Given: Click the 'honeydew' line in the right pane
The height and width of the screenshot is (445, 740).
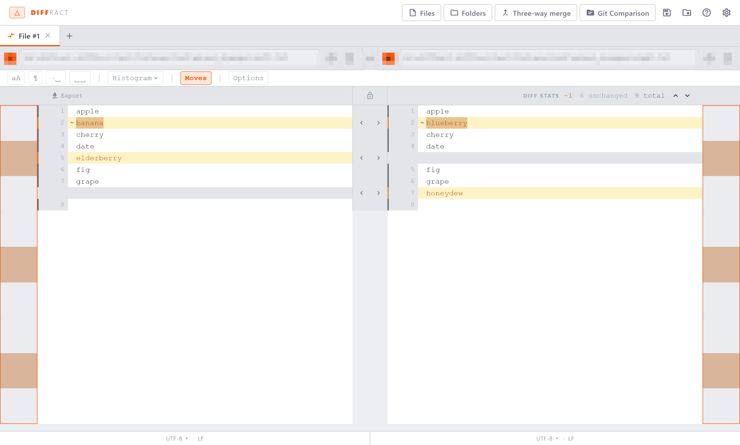Looking at the screenshot, I should pos(560,193).
